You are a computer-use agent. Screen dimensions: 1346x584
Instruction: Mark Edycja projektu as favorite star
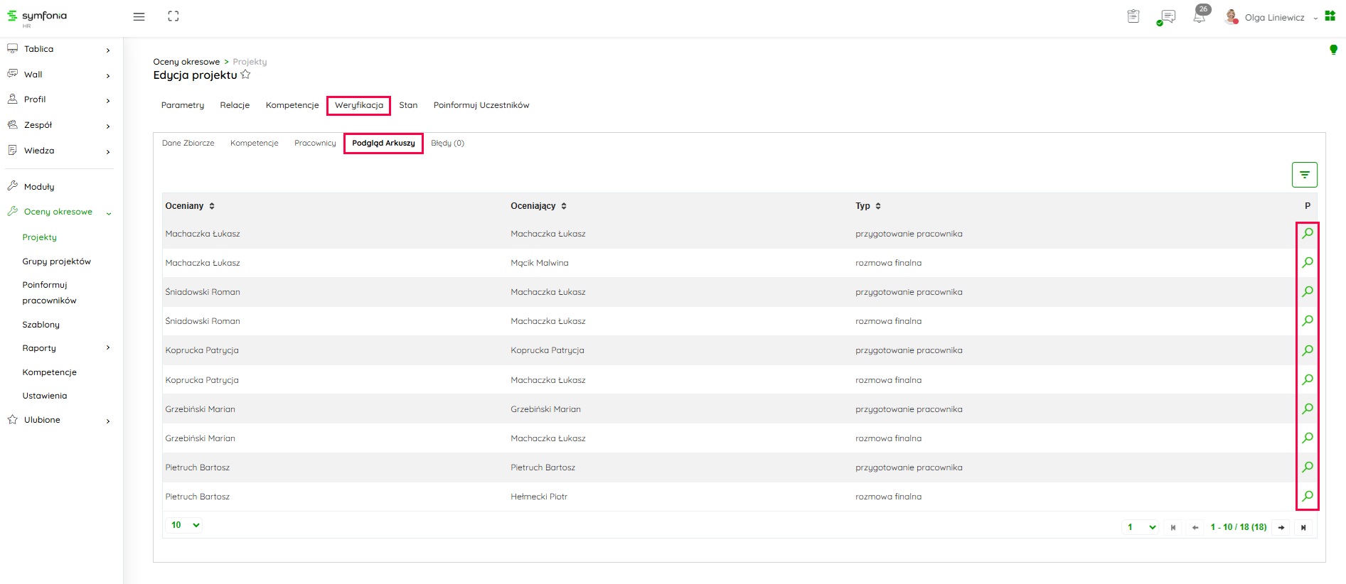coord(246,75)
